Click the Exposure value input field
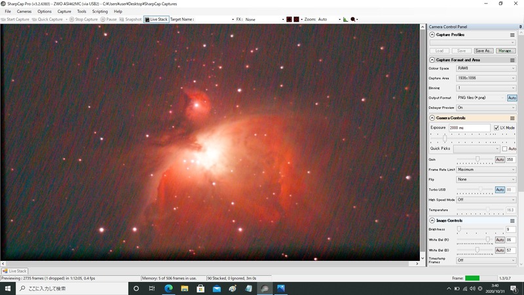Viewport: 524px width, 295px height. click(469, 128)
